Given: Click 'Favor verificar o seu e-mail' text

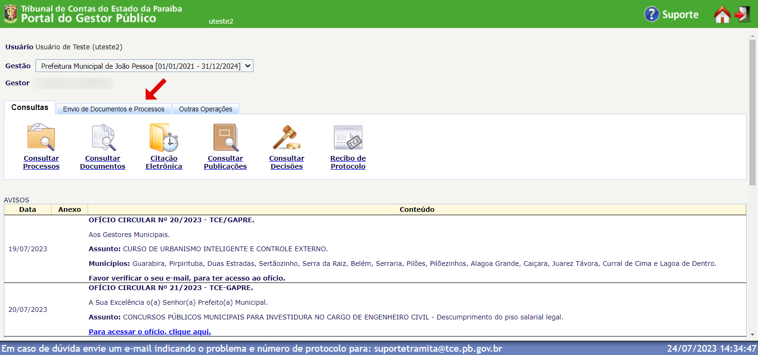Looking at the screenshot, I should pos(187,278).
